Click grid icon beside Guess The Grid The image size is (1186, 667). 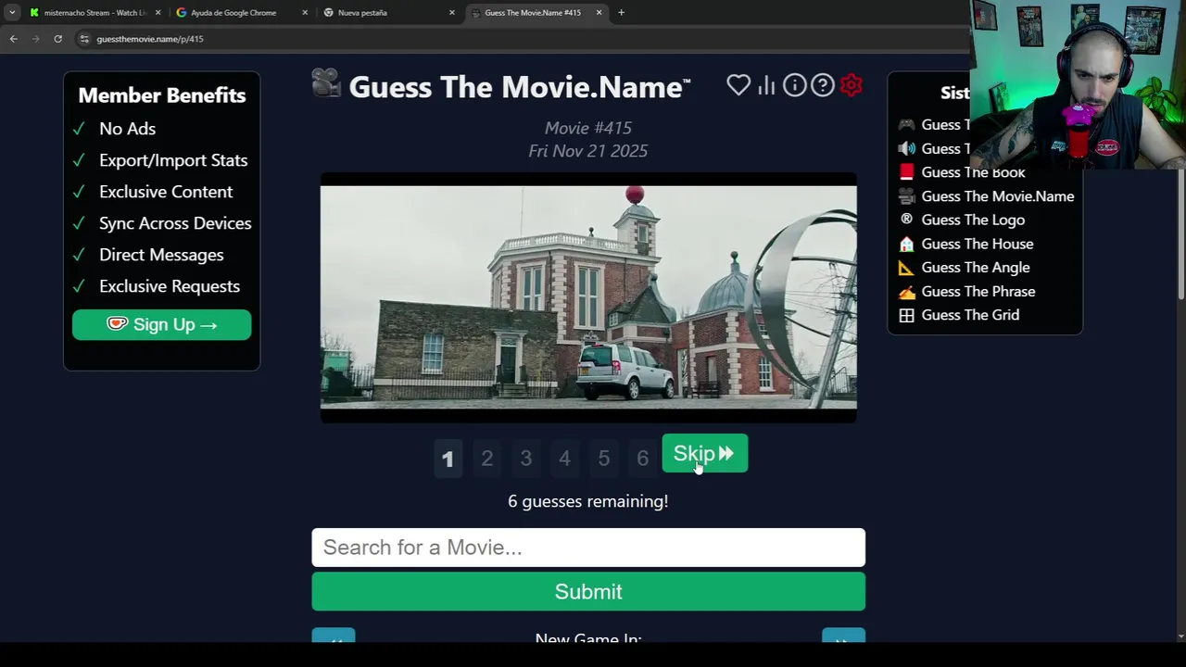[x=906, y=315]
